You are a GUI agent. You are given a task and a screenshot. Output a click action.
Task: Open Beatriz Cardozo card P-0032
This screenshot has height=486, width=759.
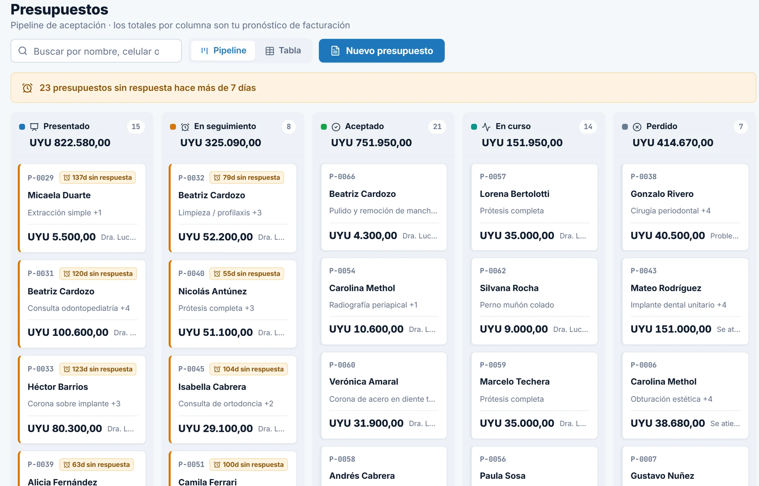tap(233, 208)
